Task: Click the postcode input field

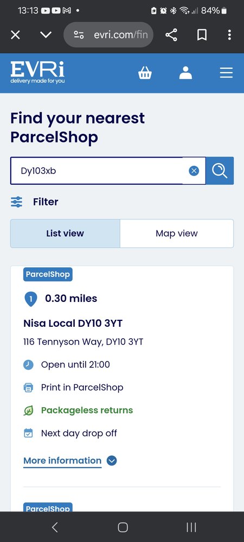Action: click(x=97, y=171)
